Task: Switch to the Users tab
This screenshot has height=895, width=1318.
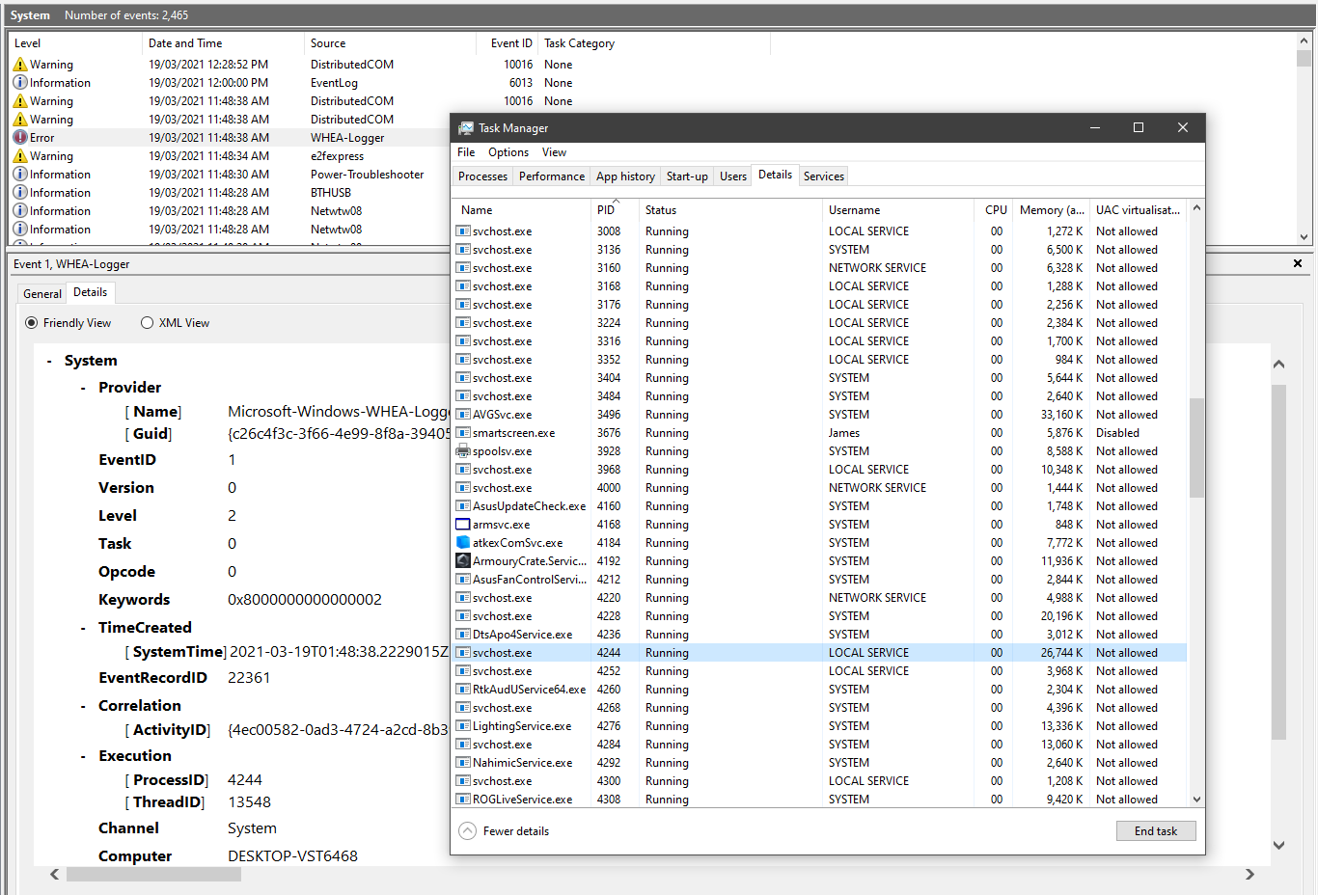Action: click(733, 176)
